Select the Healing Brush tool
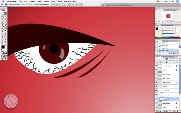The width and height of the screenshot is (181, 113). (2, 23)
